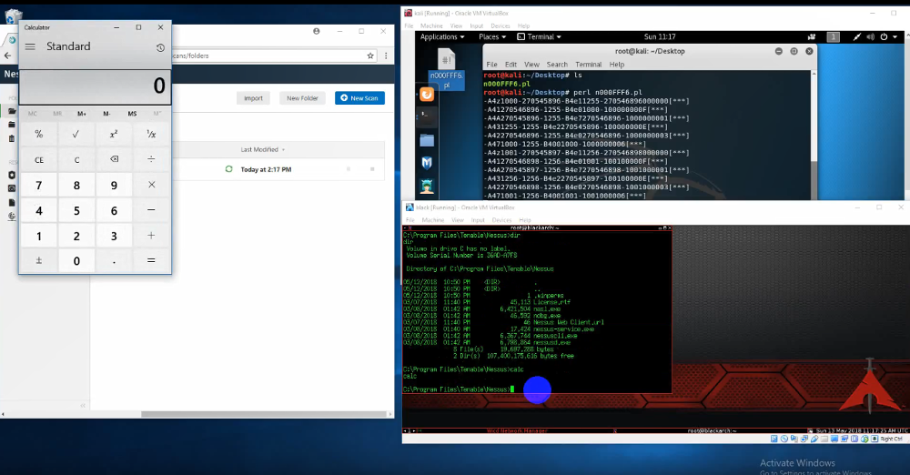Click the backspace key on the Calculator
910x475 pixels.
pos(114,159)
